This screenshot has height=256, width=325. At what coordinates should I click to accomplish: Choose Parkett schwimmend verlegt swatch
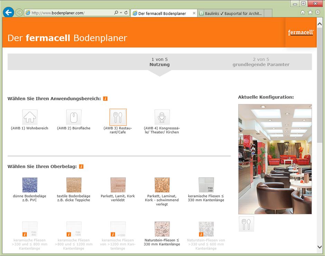pyautogui.click(x=162, y=185)
